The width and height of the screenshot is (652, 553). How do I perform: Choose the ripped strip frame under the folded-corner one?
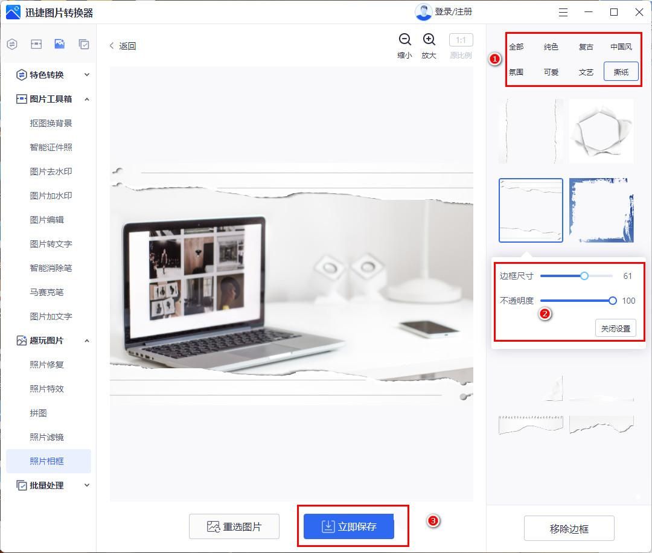tap(601, 424)
